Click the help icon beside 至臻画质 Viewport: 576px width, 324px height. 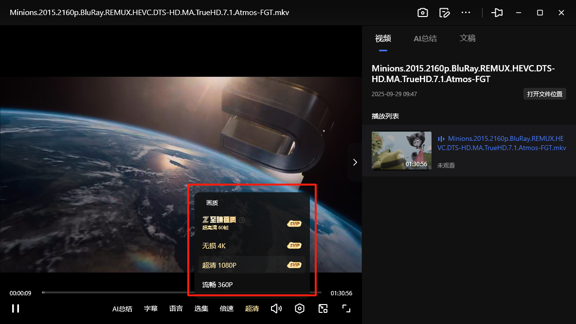tap(242, 220)
